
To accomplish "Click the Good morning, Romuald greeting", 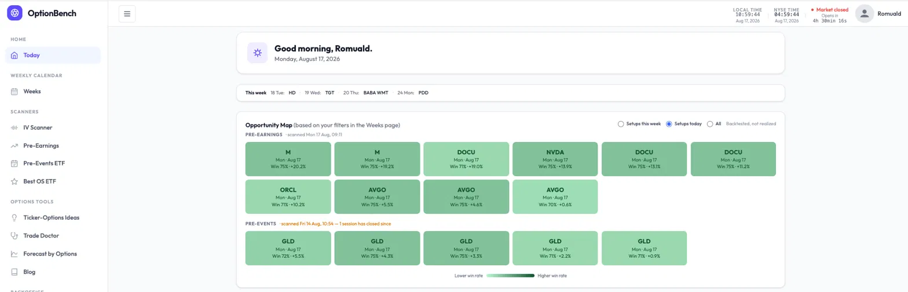I will pyautogui.click(x=323, y=49).
